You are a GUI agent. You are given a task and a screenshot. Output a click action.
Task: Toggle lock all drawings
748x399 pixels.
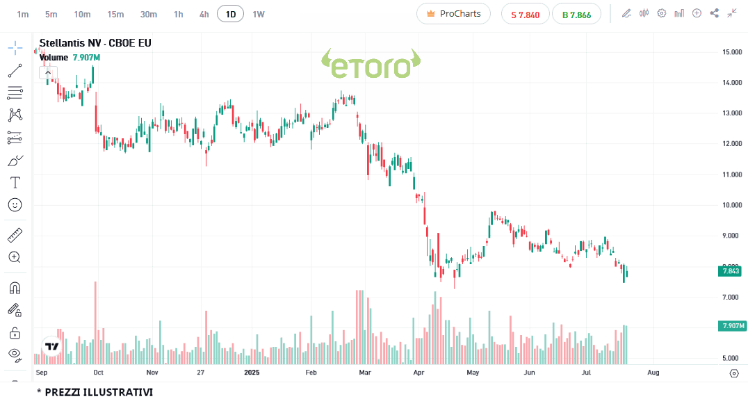pyautogui.click(x=15, y=333)
